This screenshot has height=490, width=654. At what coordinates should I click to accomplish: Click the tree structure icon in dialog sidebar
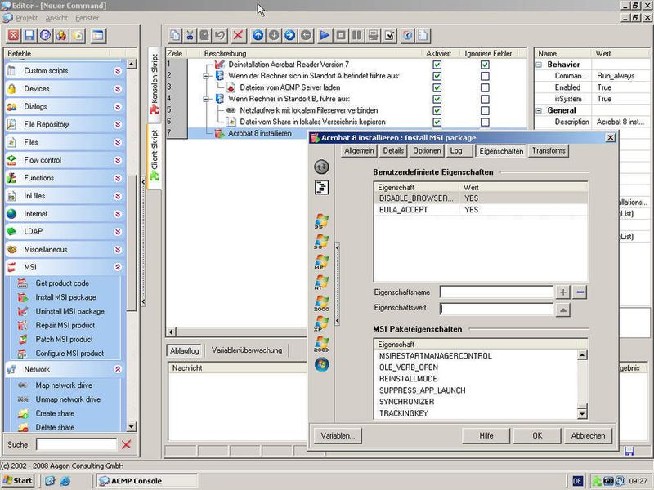(321, 188)
